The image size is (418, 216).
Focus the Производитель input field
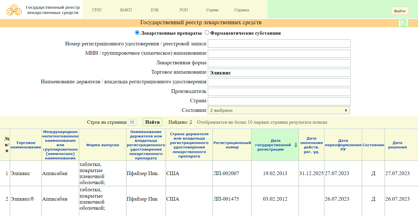279,92
